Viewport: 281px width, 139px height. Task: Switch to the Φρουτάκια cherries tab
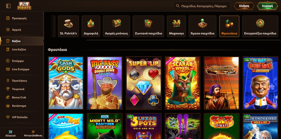229,26
